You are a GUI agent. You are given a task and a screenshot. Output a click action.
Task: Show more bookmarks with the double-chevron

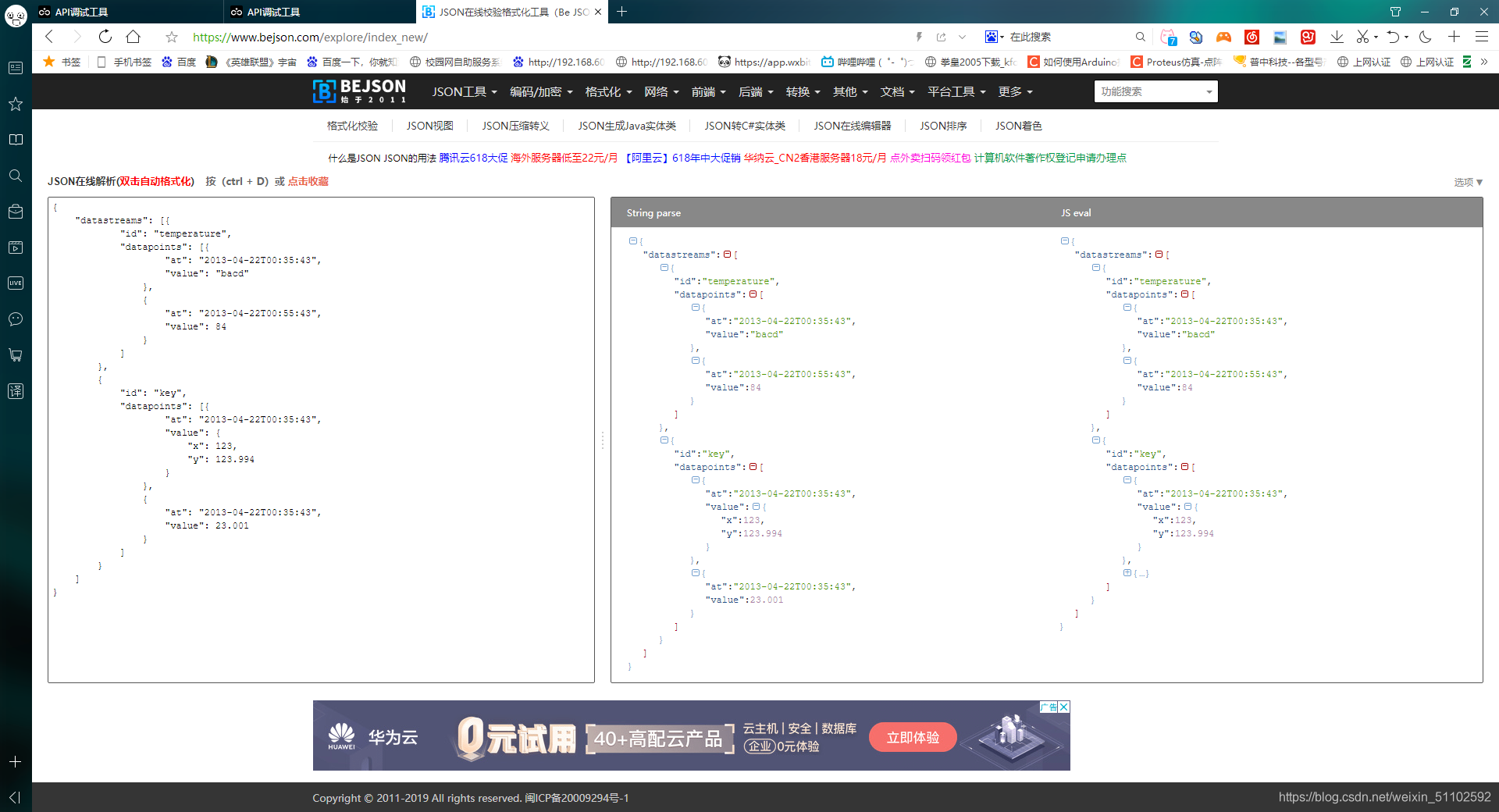1484,62
